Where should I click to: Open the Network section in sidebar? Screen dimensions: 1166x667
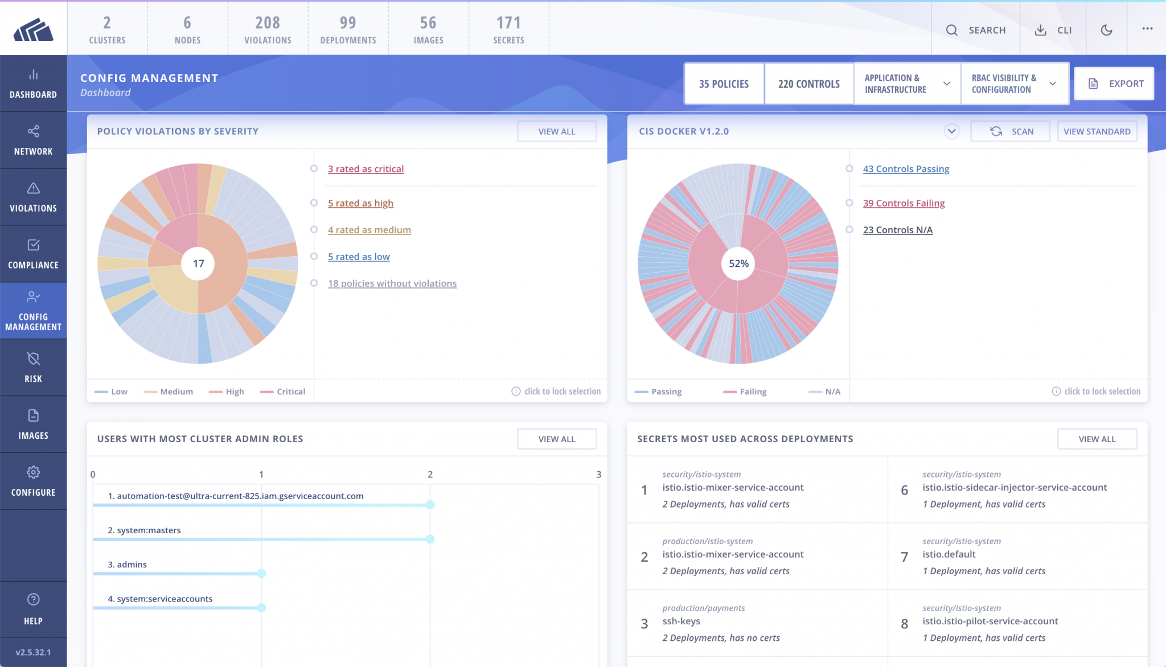tap(33, 139)
